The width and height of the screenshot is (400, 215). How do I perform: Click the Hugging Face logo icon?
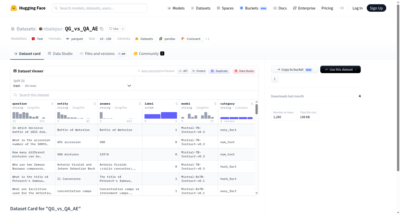(14, 8)
